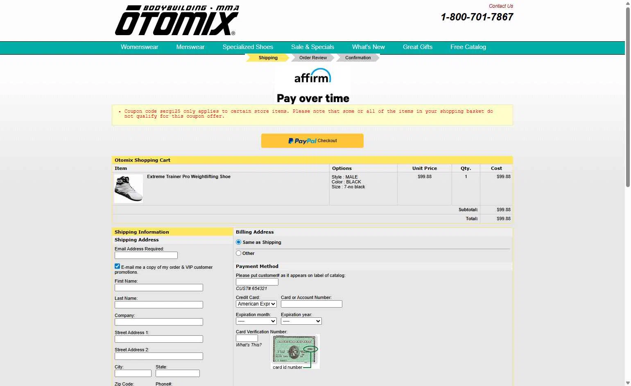The height and width of the screenshot is (386, 631).
Task: Open the Free Catalog menu
Action: (468, 47)
